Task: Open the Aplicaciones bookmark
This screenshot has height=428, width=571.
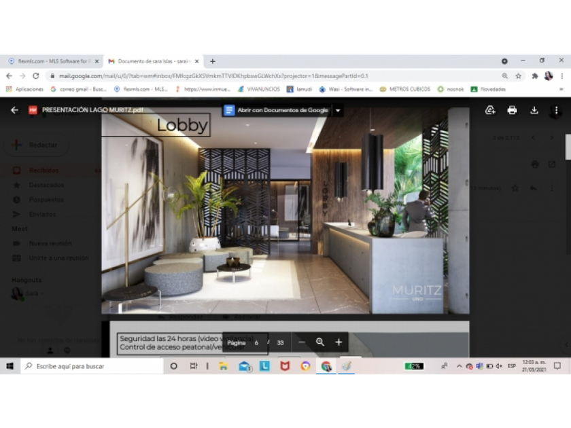Action: pos(24,89)
